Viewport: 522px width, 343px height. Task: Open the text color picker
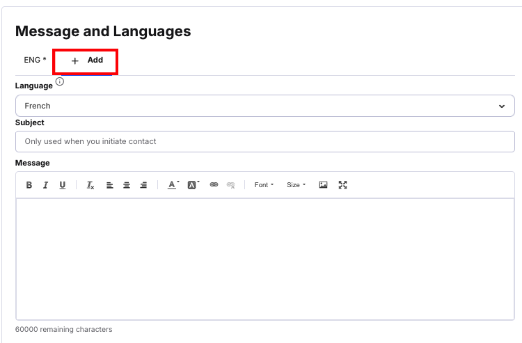pos(173,185)
